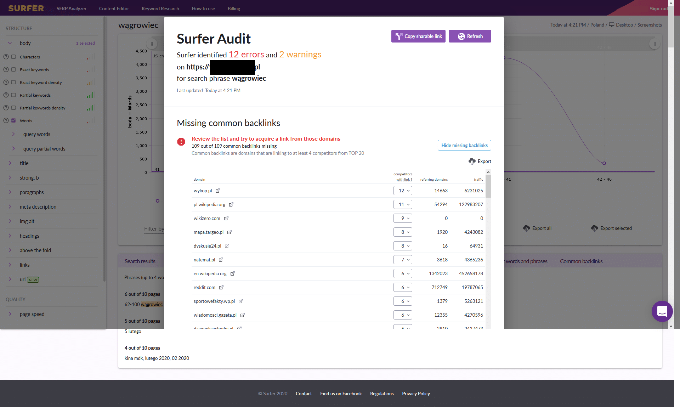Expand query partial words
The width and height of the screenshot is (680, 407).
click(x=13, y=148)
